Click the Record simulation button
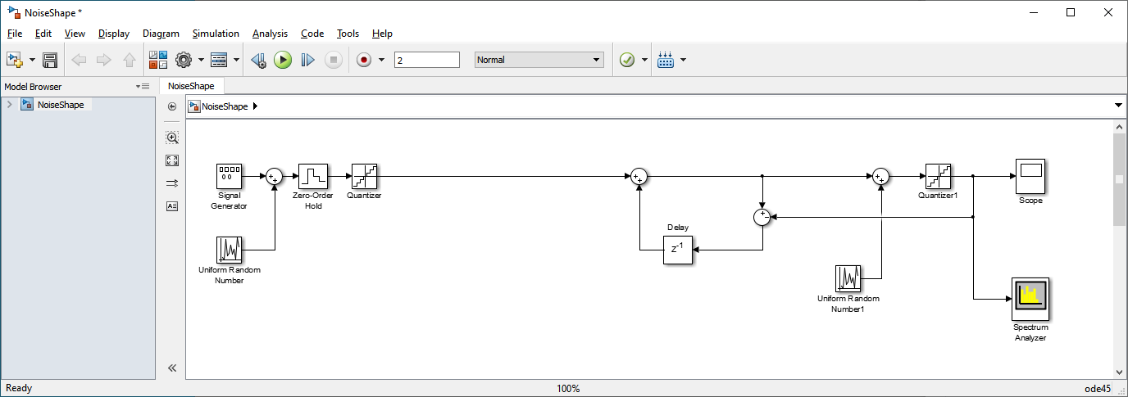This screenshot has height=397, width=1128. 365,60
